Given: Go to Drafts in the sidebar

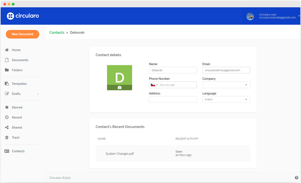Looking at the screenshot, I should [16, 94].
